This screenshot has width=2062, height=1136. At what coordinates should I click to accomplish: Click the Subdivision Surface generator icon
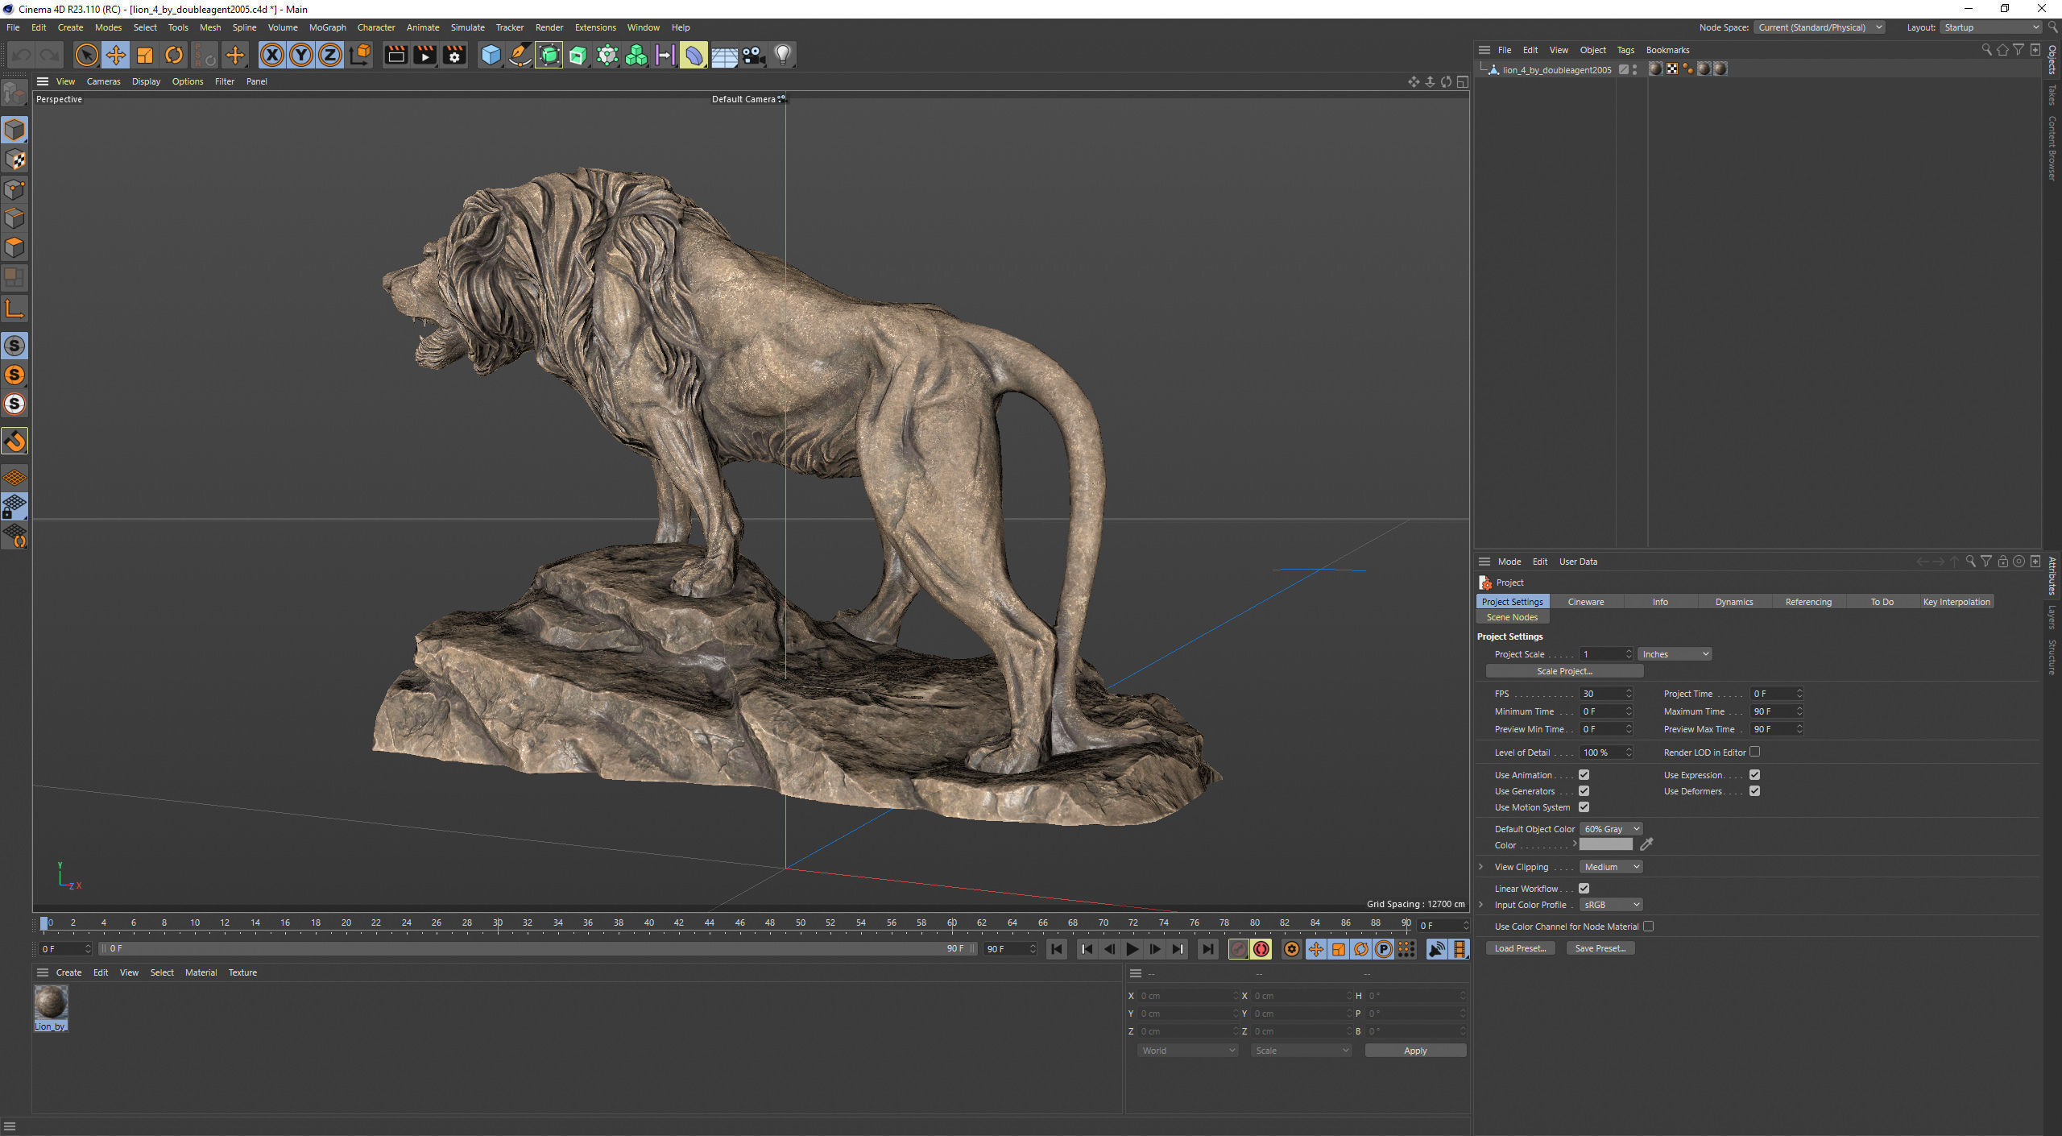[549, 56]
